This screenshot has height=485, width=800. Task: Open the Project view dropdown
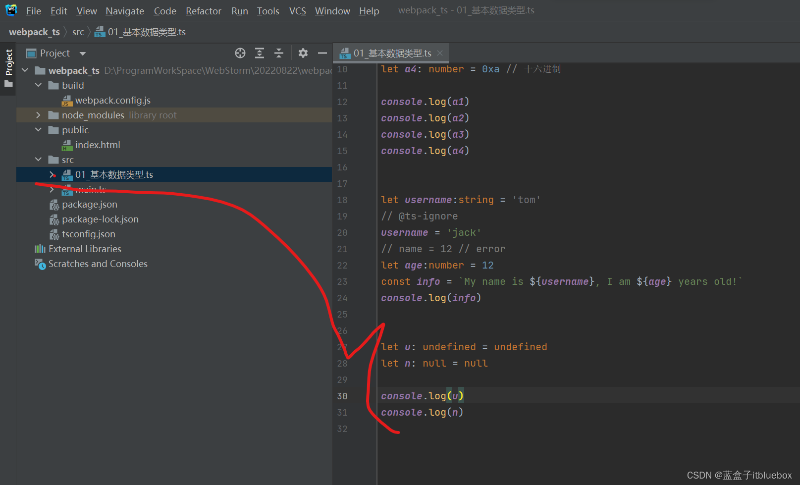tap(83, 54)
